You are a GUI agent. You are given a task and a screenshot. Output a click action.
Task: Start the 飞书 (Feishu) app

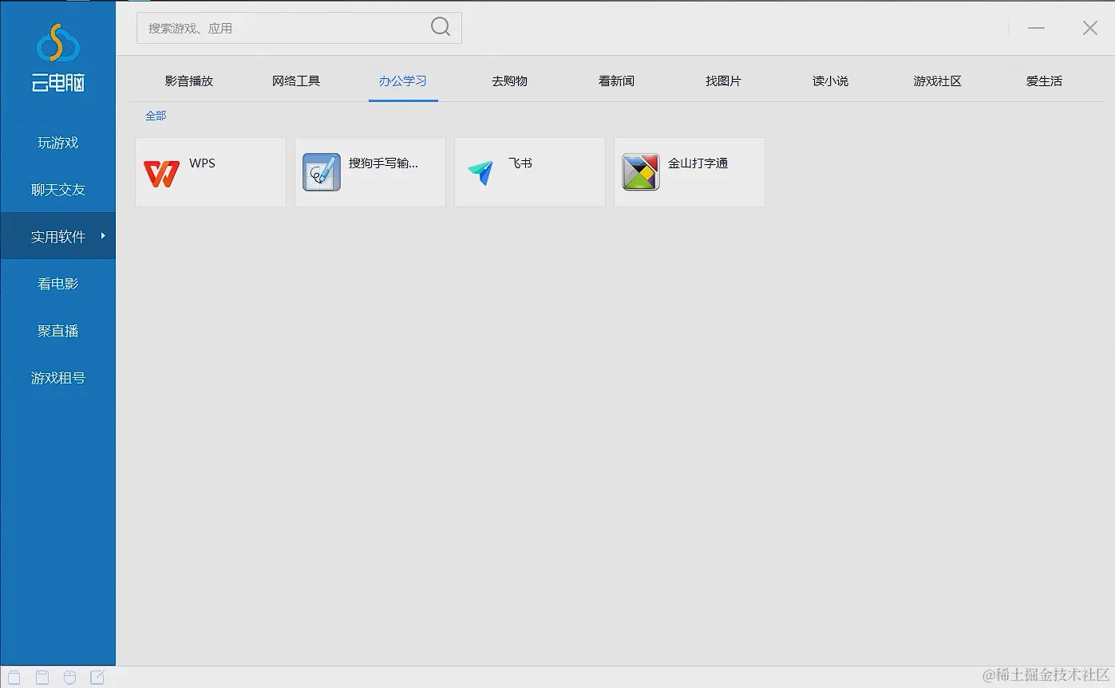529,172
